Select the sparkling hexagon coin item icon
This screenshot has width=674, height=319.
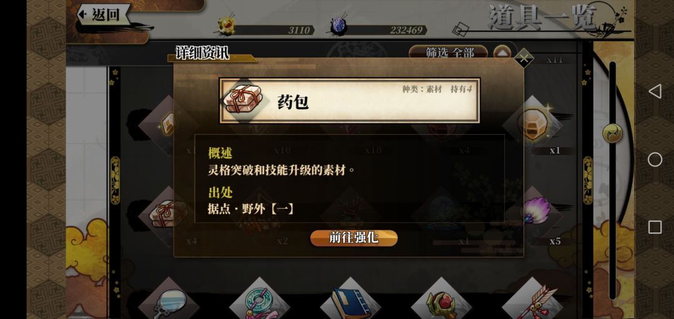534,123
